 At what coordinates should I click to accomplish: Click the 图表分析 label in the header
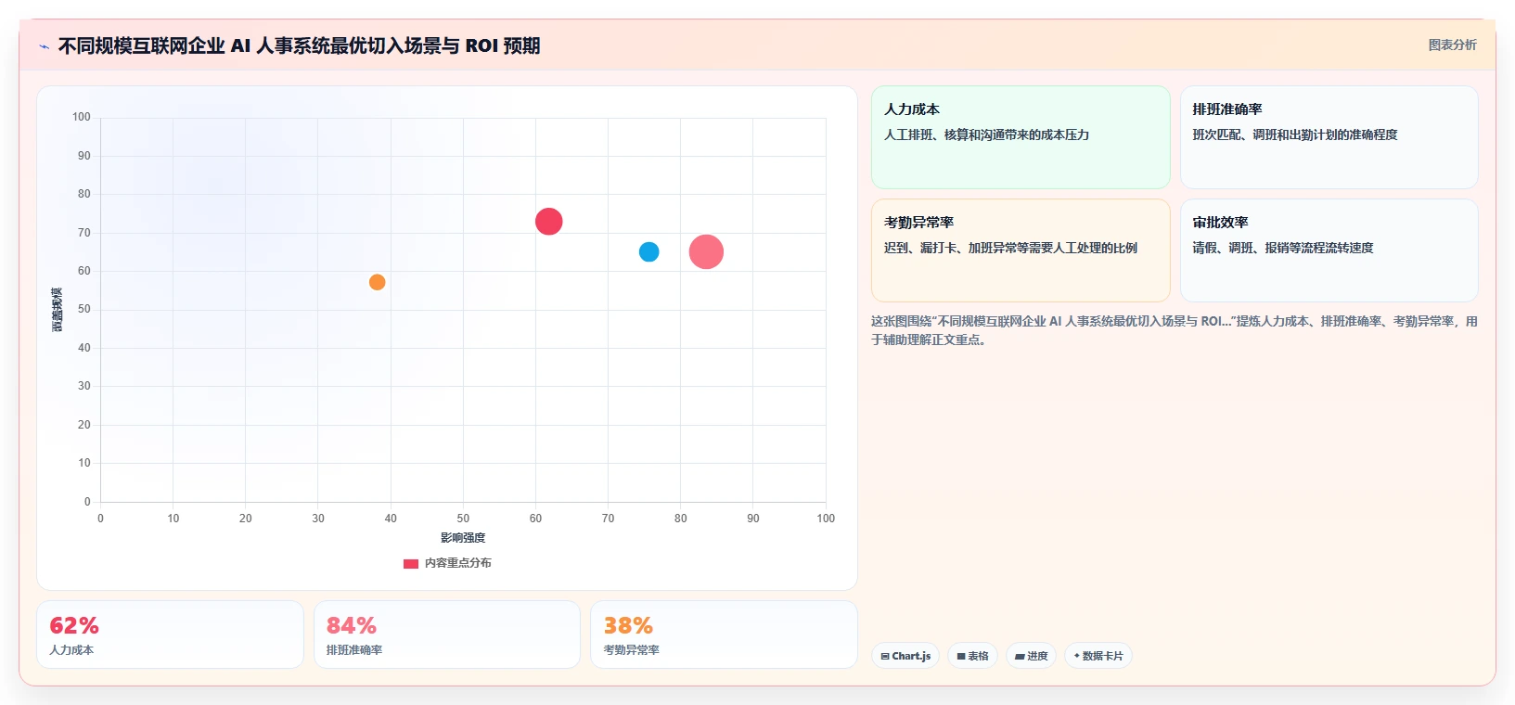coord(1452,45)
